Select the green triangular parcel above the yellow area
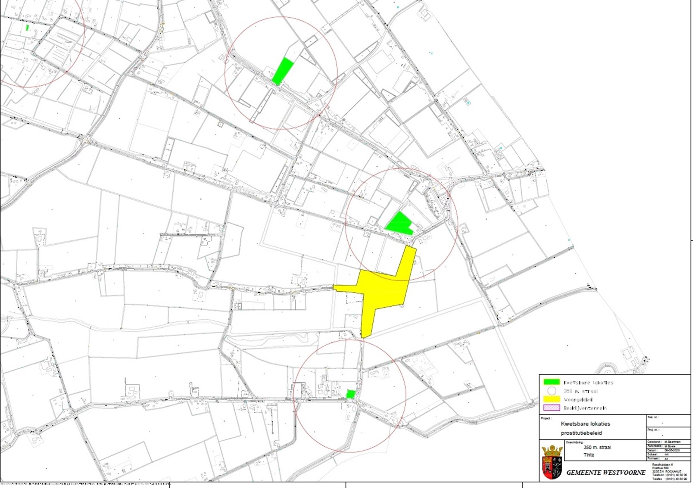Image resolution: width=698 pixels, height=492 pixels. [x=399, y=224]
